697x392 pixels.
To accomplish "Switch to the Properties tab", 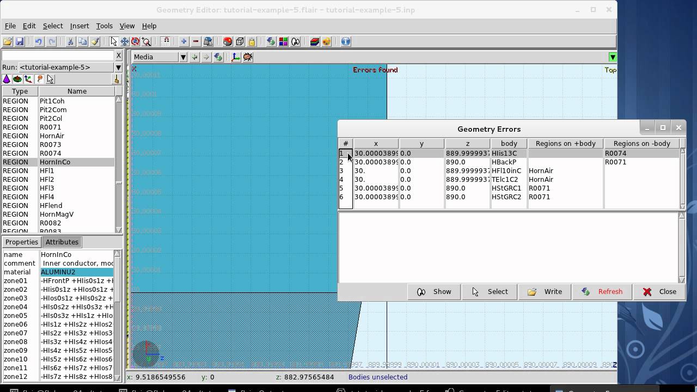I will pos(22,242).
